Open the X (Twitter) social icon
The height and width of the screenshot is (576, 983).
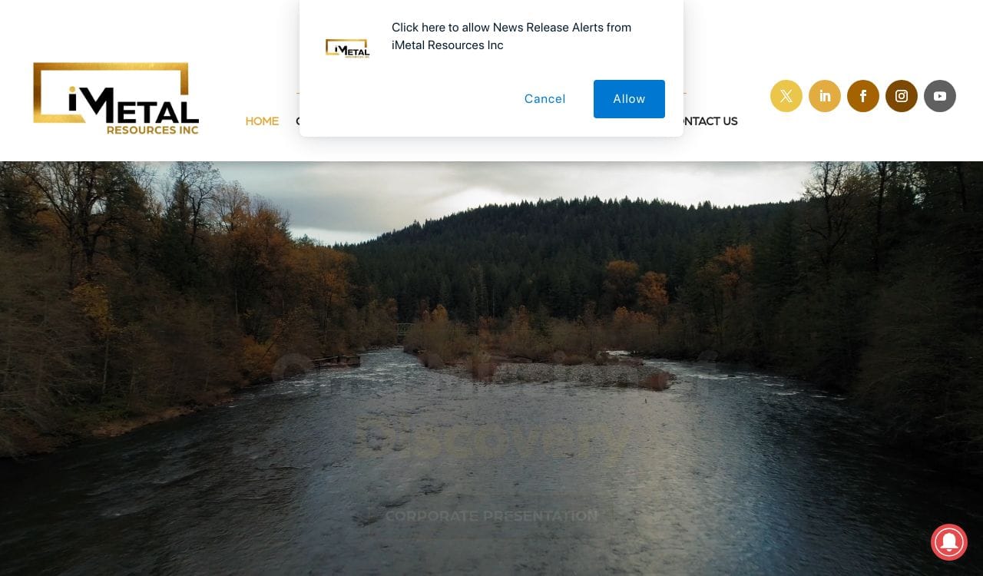click(x=786, y=96)
